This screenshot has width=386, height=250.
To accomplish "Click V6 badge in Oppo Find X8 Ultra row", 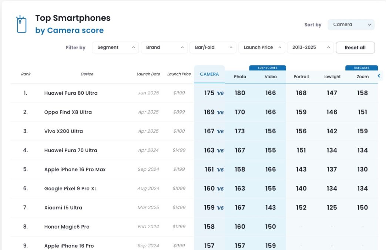I will [220, 113].
